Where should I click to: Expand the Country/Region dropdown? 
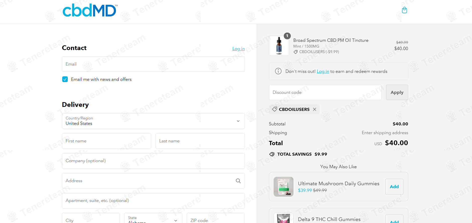click(x=153, y=121)
